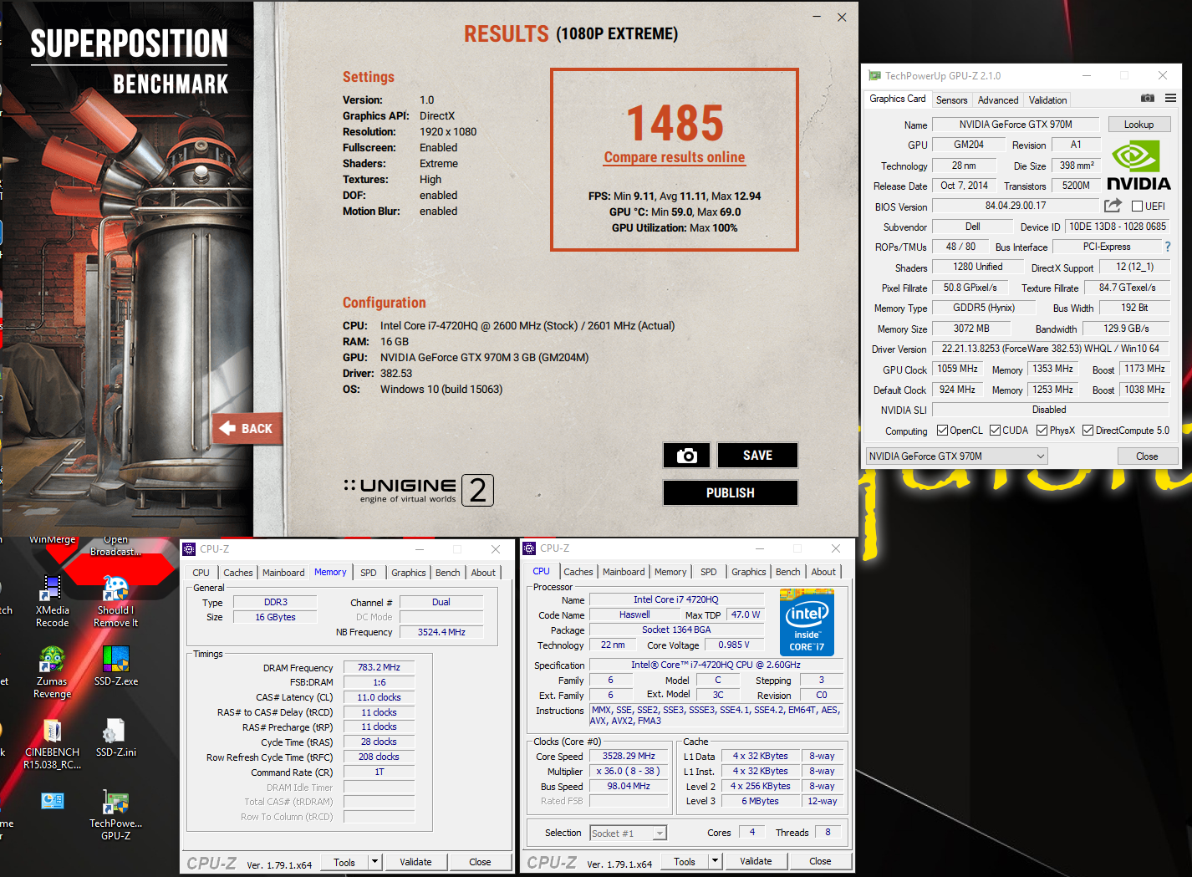Click the Bus Interface question mark icon
This screenshot has height=877, width=1192.
(x=1168, y=247)
